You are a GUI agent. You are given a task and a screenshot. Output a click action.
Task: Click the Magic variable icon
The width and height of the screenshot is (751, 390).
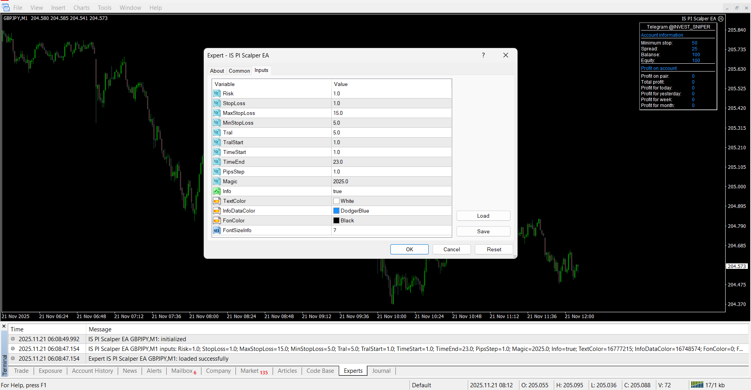tap(217, 181)
